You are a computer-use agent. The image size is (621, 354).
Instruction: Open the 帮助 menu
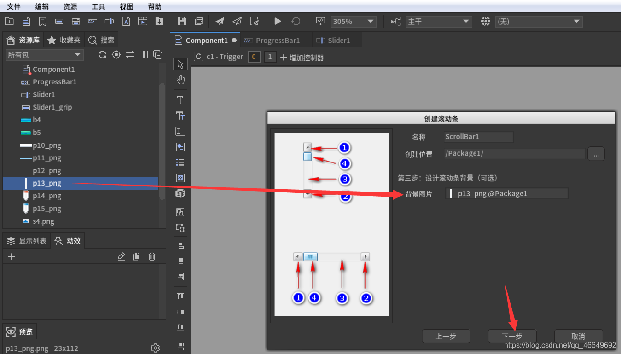155,6
